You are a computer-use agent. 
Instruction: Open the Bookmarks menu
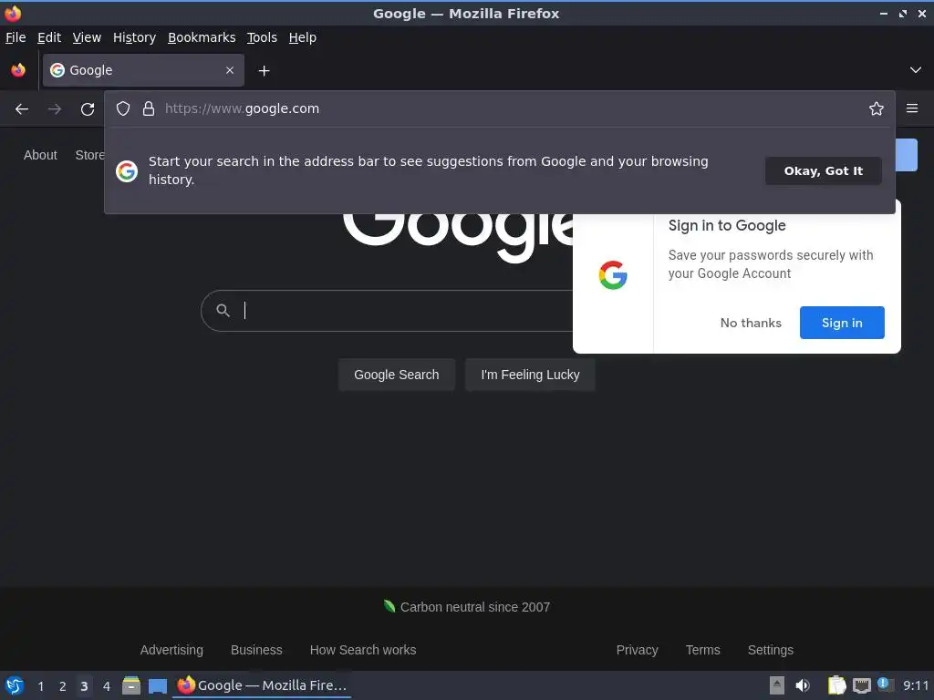(202, 37)
